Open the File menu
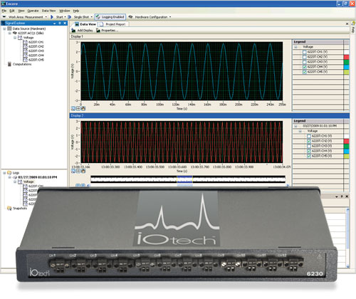356x299 pixels. point(4,11)
